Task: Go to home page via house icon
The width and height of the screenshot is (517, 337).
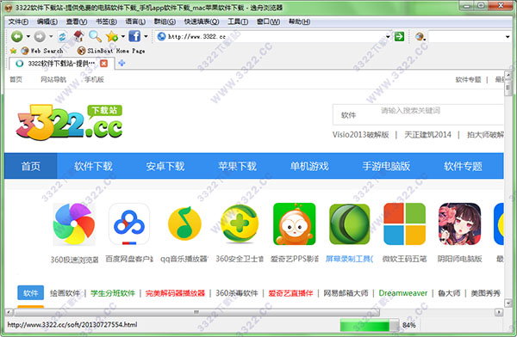Action: tap(78, 36)
